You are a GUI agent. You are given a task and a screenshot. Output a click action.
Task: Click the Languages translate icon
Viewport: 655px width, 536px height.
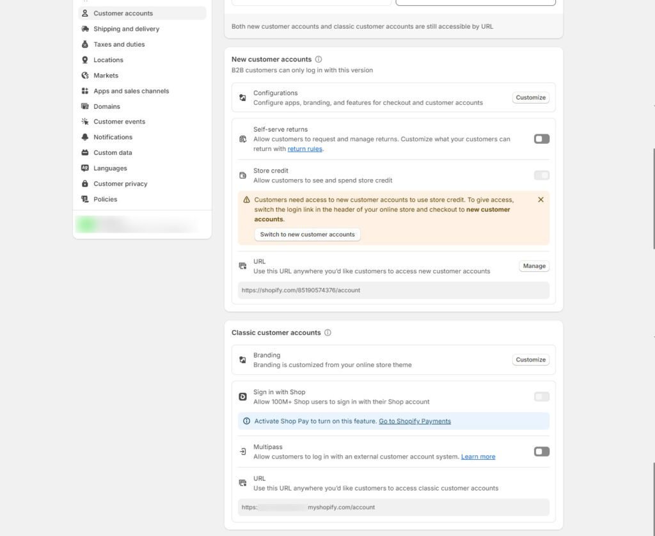(x=85, y=168)
